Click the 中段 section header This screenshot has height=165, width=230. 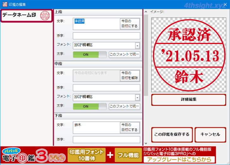(x=98, y=64)
